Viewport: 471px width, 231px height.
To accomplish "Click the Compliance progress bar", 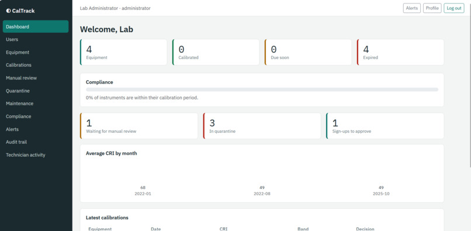I will tap(262, 89).
